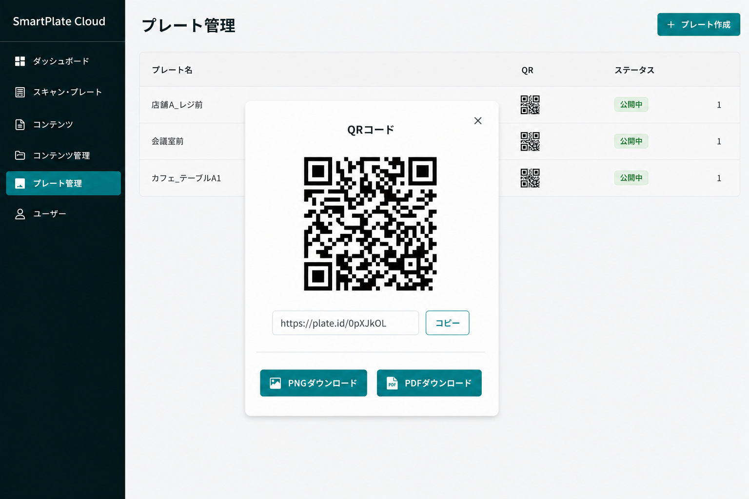
Task: Close the QRコード dialog
Action: 478,120
